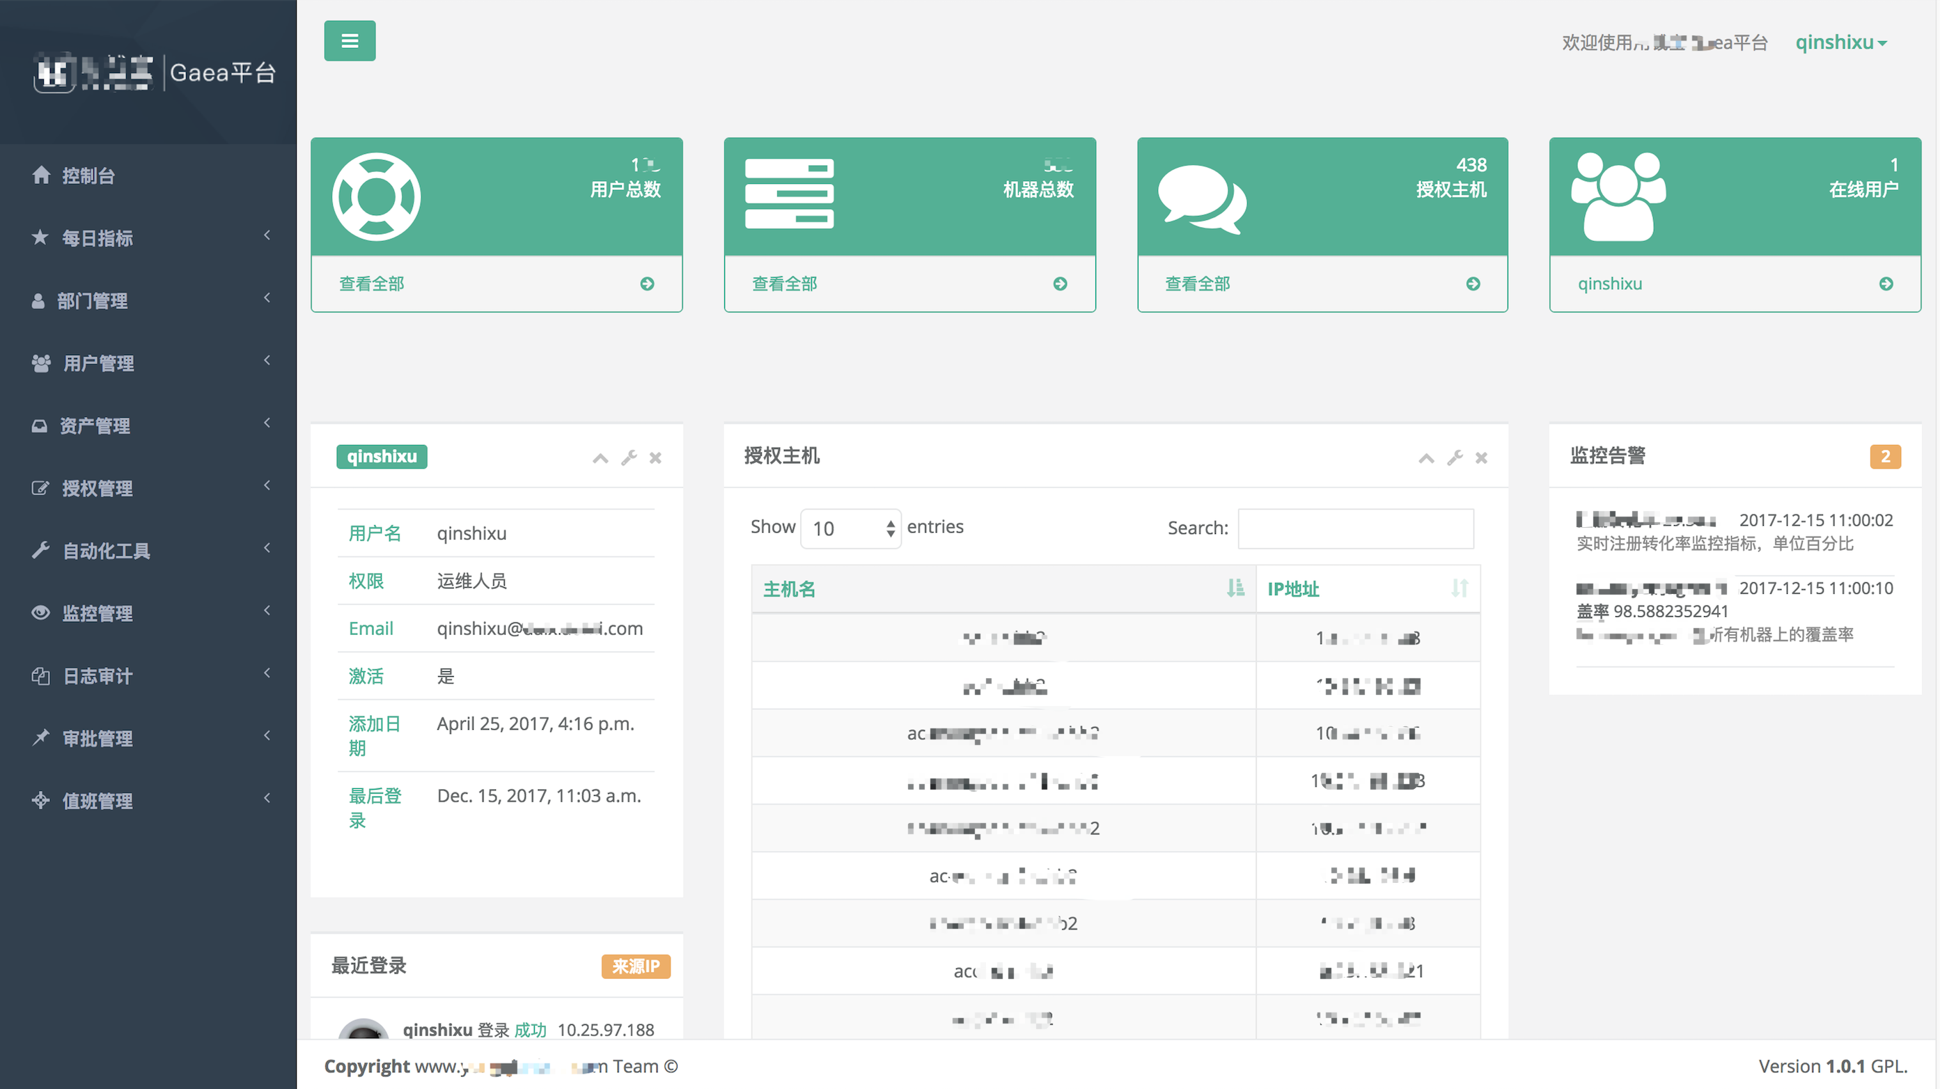Click the lifebuoy icon on 用户总数 card
This screenshot has width=1940, height=1089.
(x=377, y=197)
